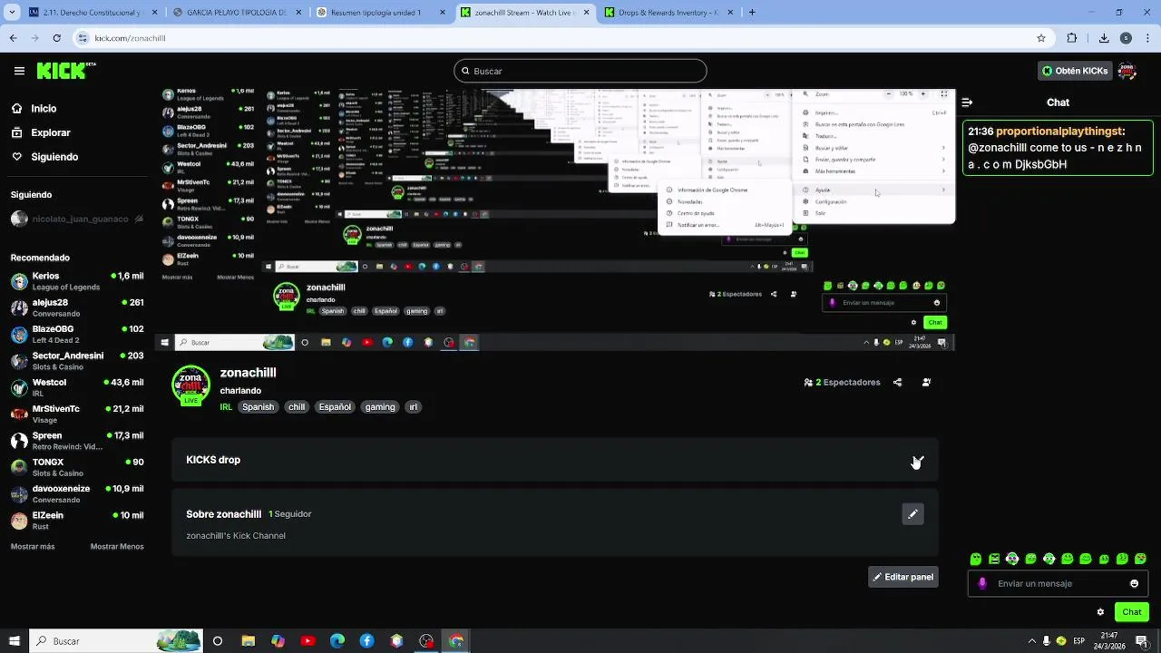Viewport: 1161px width, 653px height.
Task: Click the Spanish tag
Action: pyautogui.click(x=258, y=407)
